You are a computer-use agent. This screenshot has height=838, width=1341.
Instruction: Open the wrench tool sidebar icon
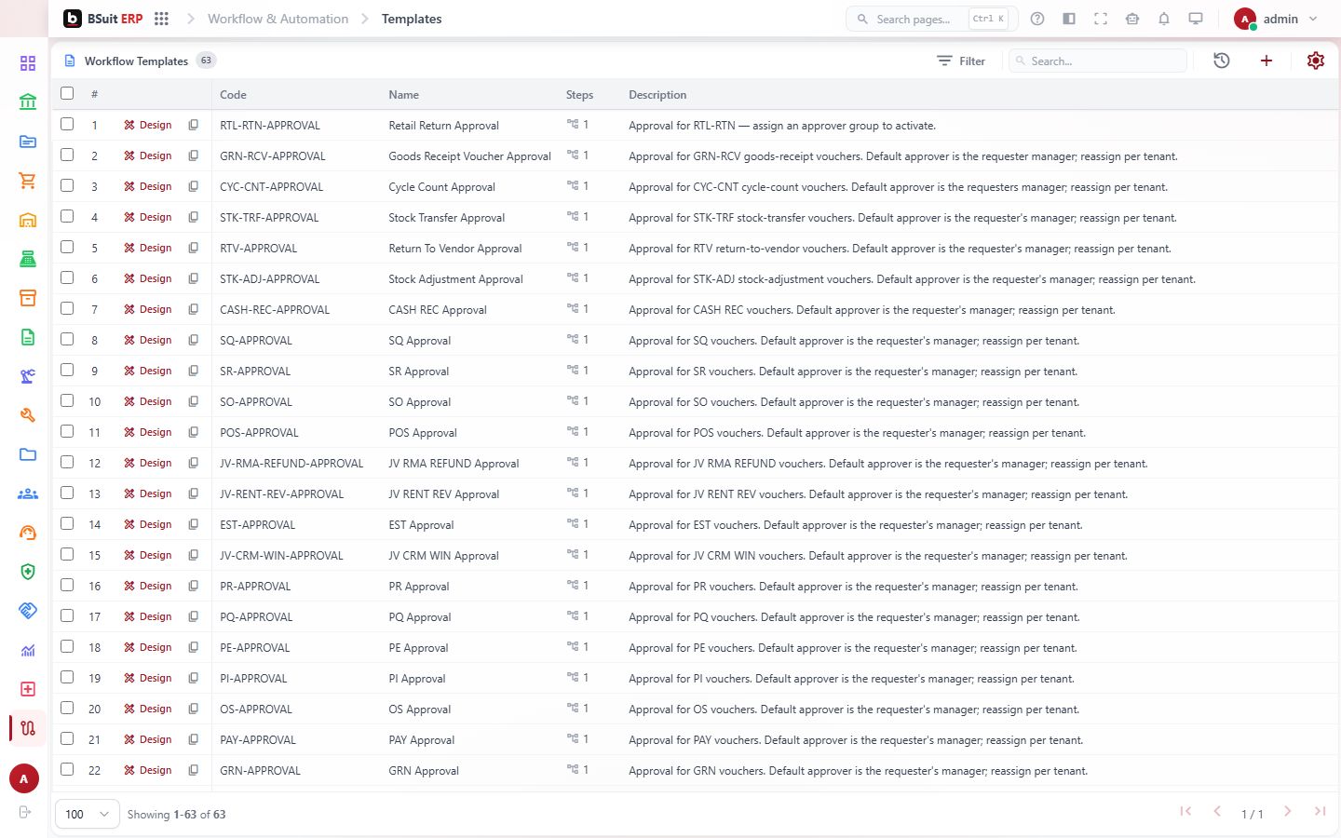28,415
